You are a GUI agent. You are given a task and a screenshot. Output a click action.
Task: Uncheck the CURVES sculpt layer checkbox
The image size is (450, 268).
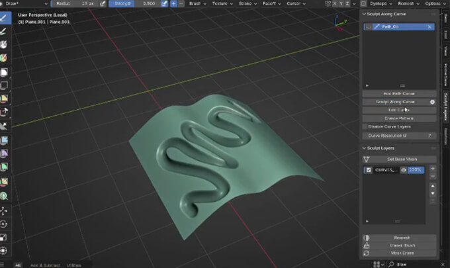coord(368,170)
